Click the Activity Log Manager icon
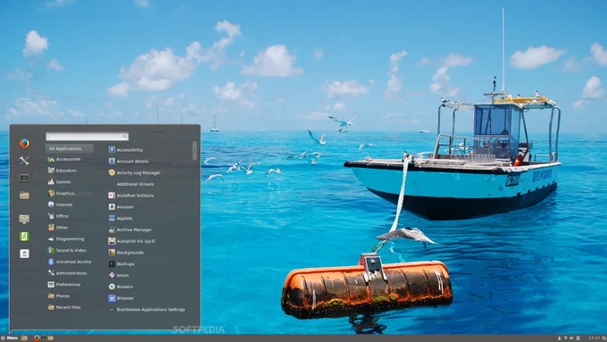Screen dimensions: 607x342 [x=112, y=172]
